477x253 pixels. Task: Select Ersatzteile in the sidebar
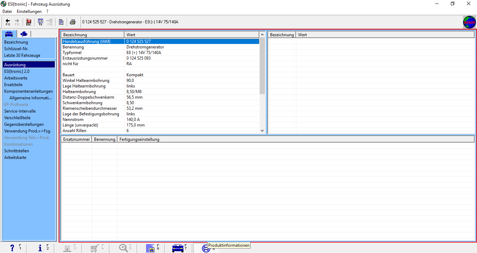tap(13, 85)
